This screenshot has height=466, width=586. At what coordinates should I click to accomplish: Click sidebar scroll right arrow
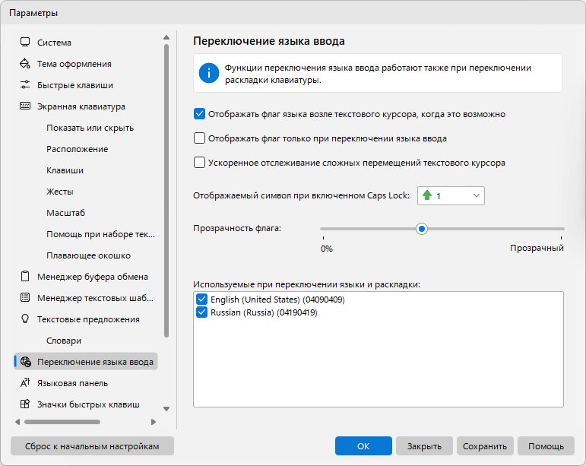coord(154,422)
